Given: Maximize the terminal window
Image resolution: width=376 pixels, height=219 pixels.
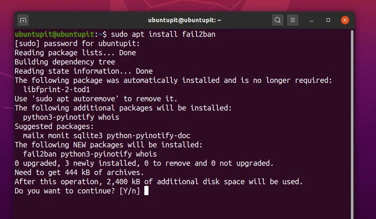Looking at the screenshot, I should pos(328,20).
